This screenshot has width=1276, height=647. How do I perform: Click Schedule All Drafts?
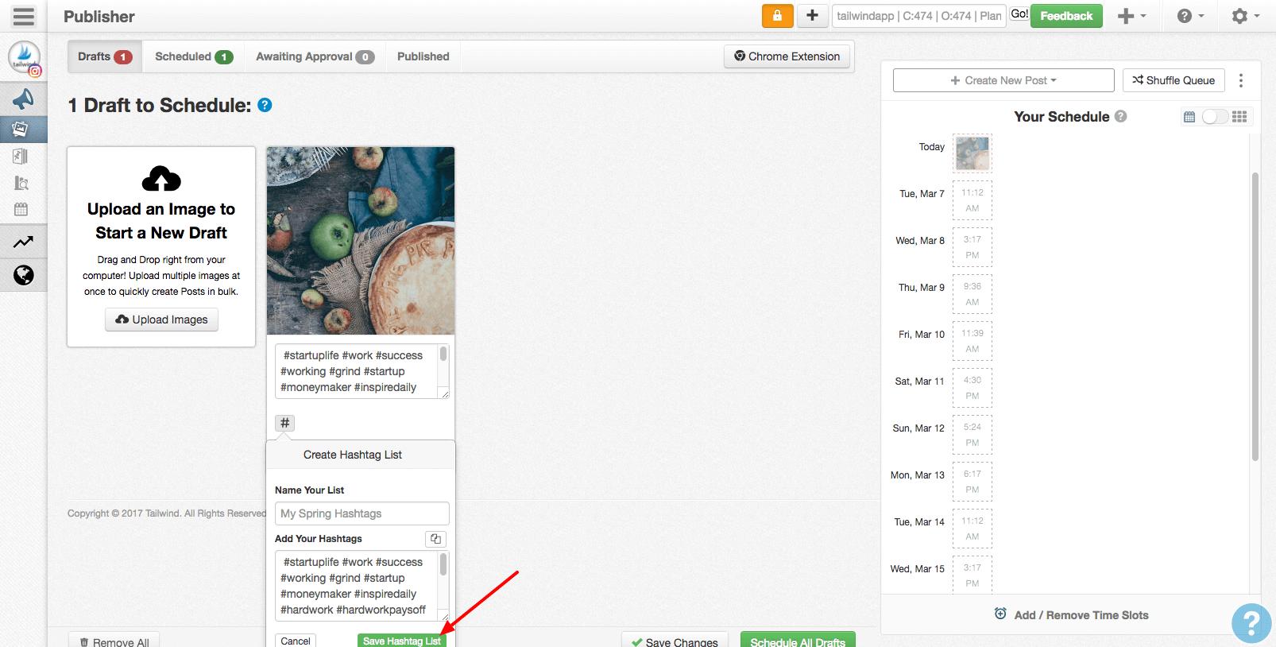[798, 641]
